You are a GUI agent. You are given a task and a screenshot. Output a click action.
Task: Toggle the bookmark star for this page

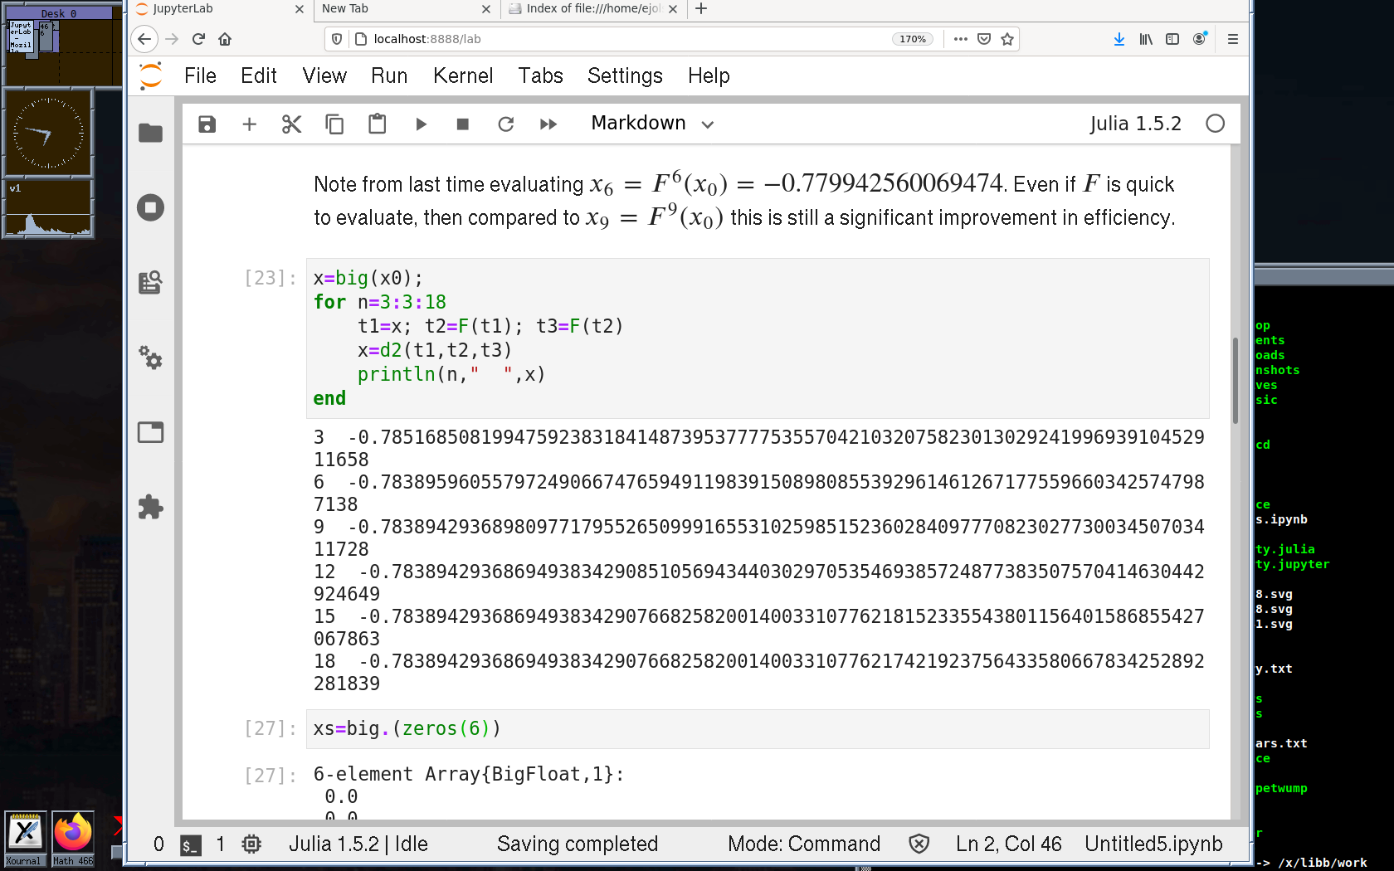tap(1007, 39)
